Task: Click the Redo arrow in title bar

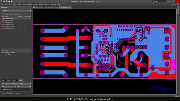Action: pos(17,1)
